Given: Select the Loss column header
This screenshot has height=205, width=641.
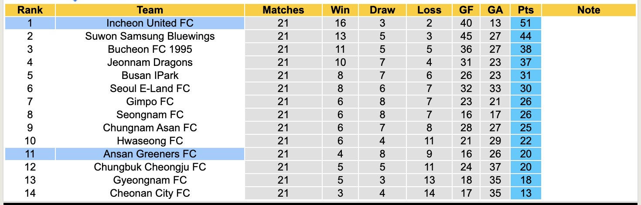Looking at the screenshot, I should (429, 10).
